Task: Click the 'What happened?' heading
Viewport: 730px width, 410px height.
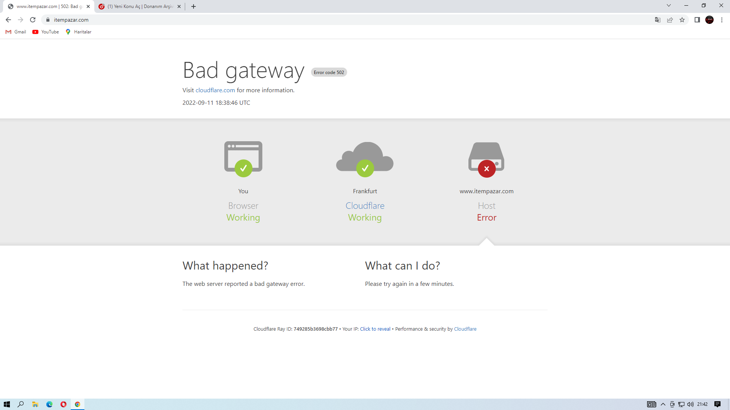Action: [x=225, y=266]
